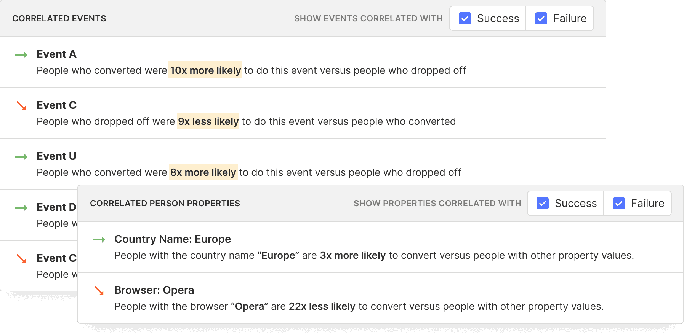684x336 pixels.
Task: Open the Country Name: Europe title
Action: coord(173,239)
